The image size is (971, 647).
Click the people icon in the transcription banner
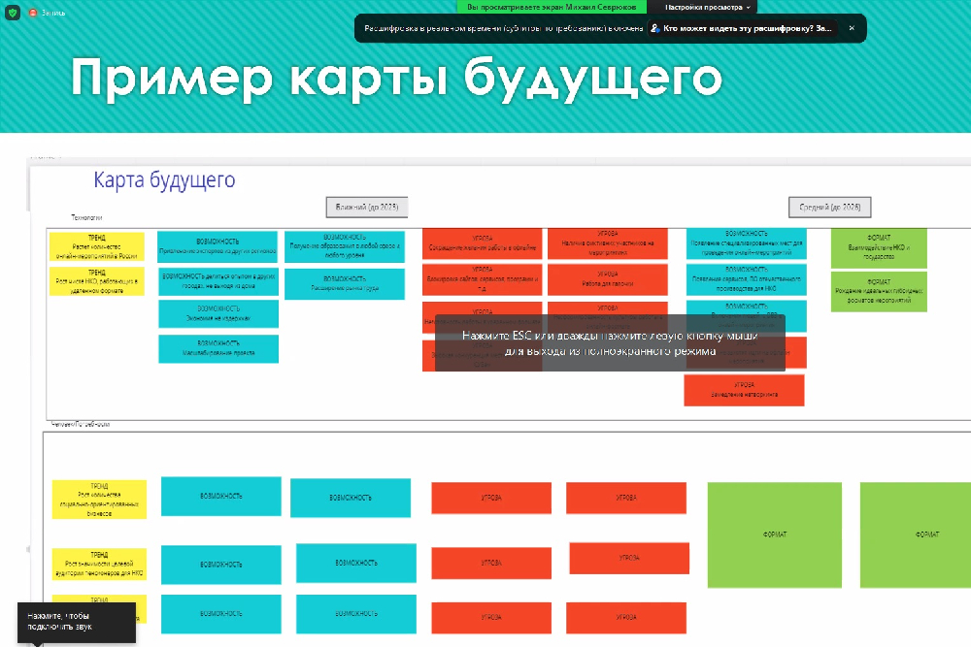[x=655, y=28]
